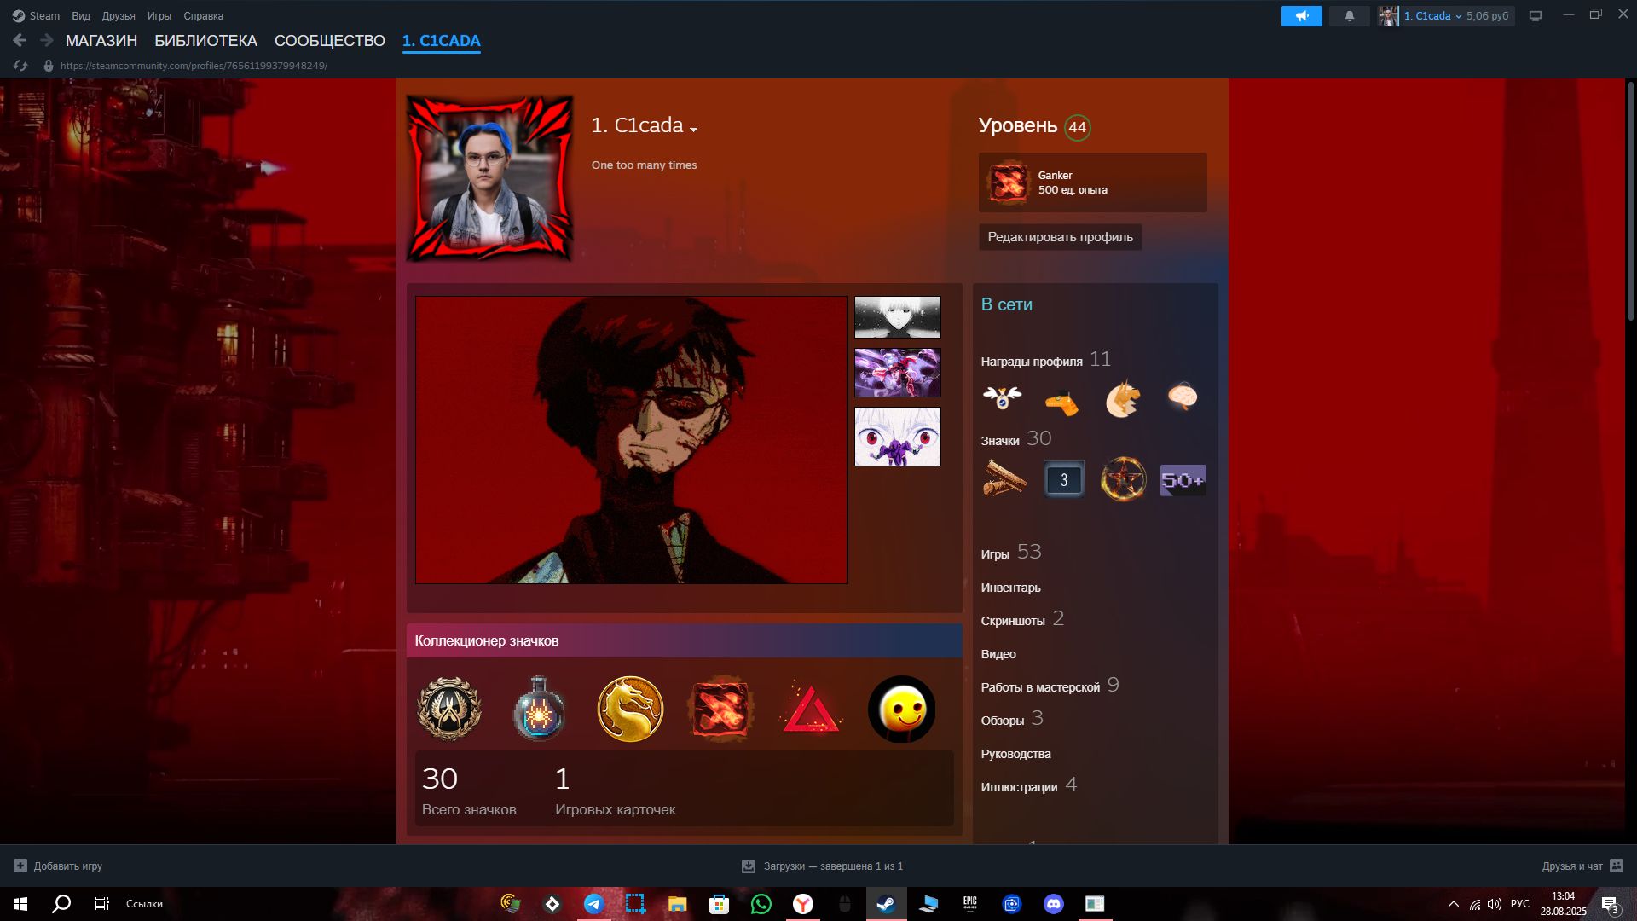Expand the 1. C1cada persona name dropdown

[x=693, y=130]
